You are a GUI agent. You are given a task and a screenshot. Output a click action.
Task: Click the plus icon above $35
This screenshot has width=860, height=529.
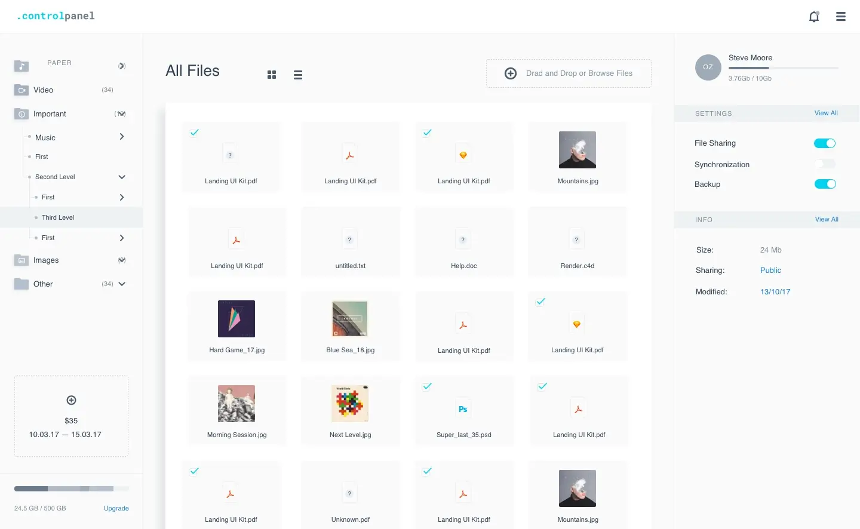(71, 400)
